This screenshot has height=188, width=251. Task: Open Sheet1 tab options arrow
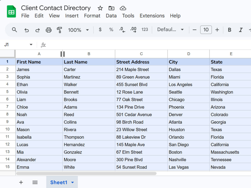pos(73,182)
